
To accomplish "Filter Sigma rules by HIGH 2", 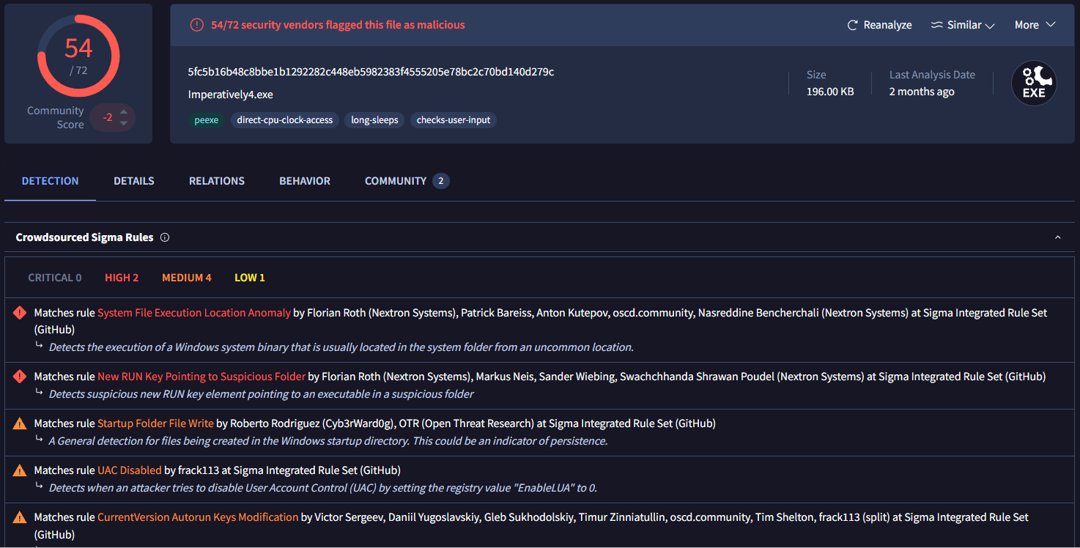I will (122, 278).
